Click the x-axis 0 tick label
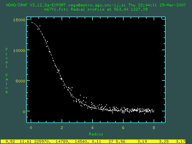 coord(31,128)
